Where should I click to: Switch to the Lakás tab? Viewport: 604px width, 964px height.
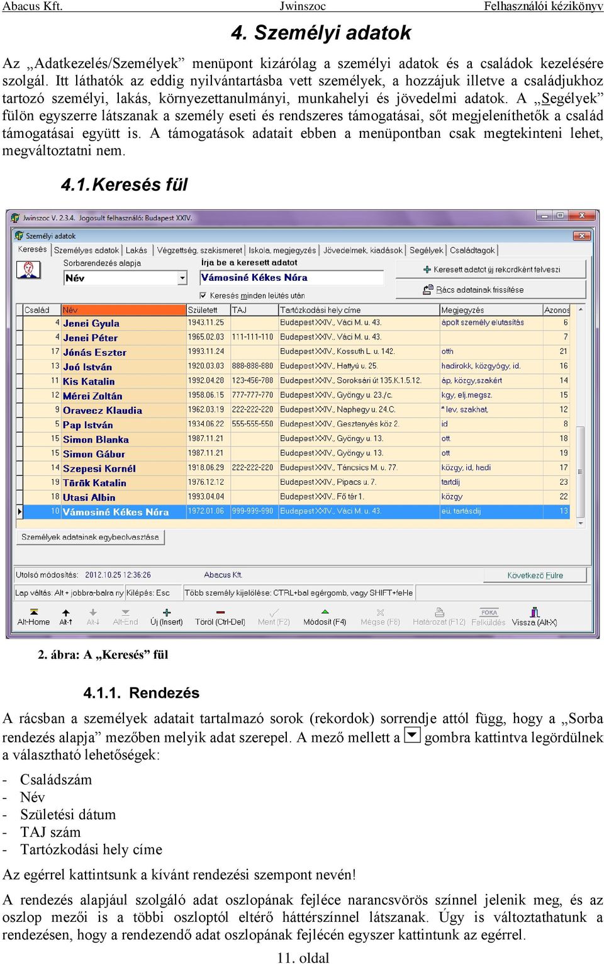(x=137, y=250)
